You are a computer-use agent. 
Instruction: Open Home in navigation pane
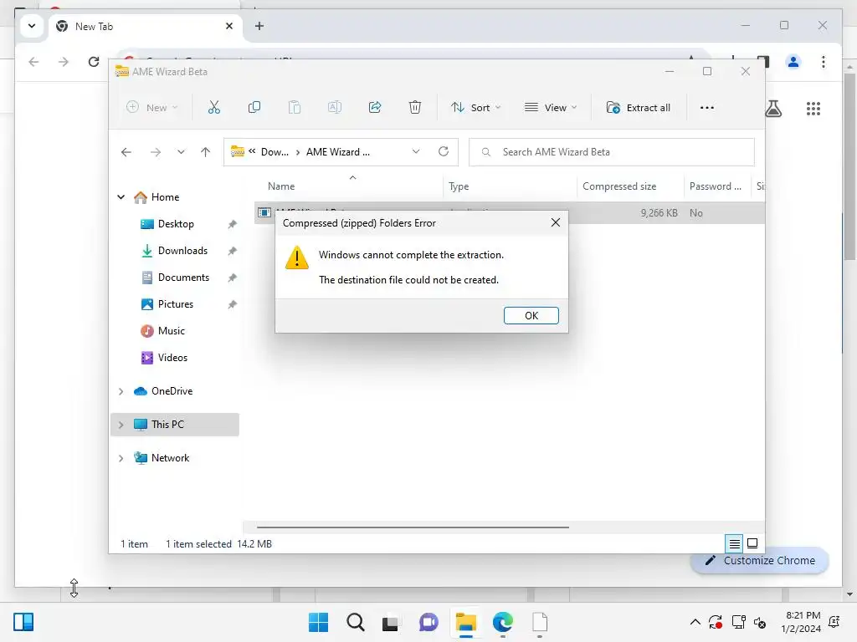(165, 197)
